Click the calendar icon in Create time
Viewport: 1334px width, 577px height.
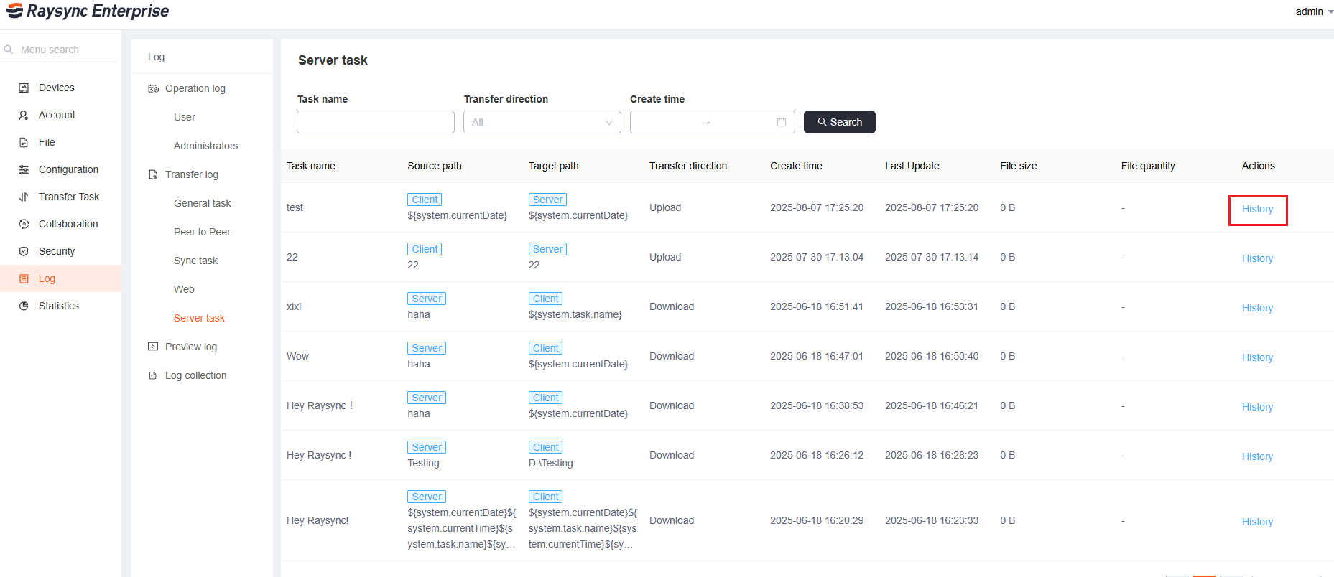click(x=781, y=122)
